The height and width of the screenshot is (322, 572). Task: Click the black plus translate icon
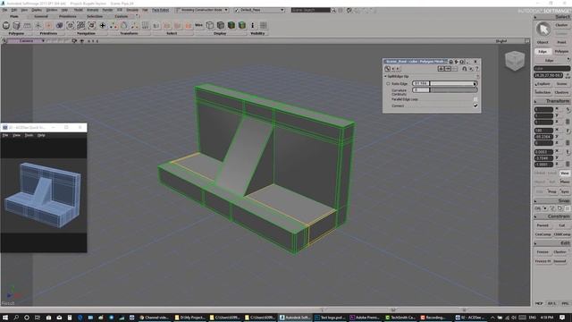[x=103, y=25]
